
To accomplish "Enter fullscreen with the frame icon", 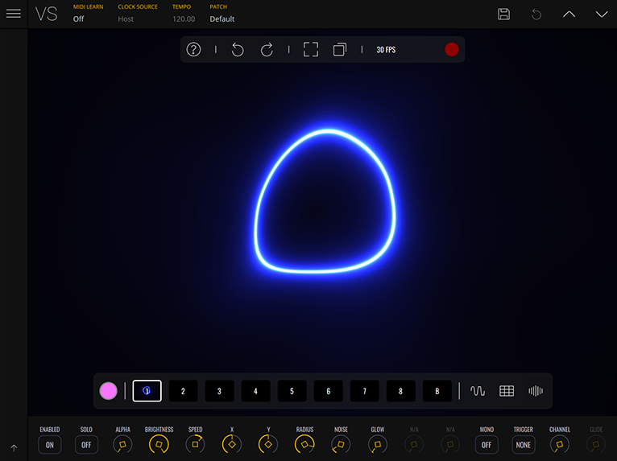I will (311, 50).
